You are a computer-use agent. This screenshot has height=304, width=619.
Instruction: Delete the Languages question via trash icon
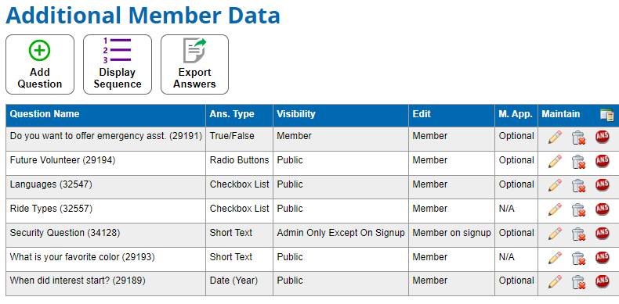click(578, 185)
